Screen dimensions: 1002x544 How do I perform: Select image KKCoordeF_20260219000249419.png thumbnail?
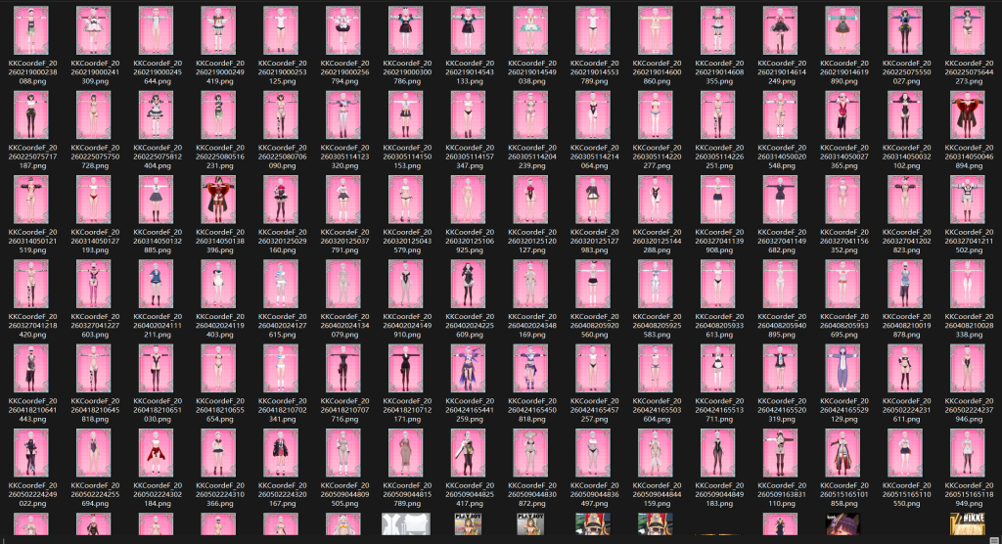coord(218,30)
